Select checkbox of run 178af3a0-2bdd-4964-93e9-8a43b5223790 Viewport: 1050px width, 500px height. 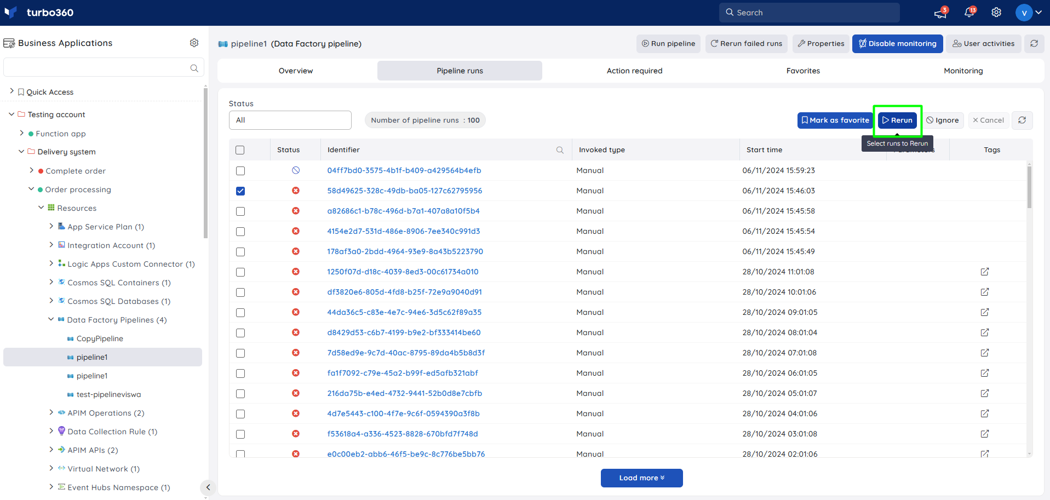pyautogui.click(x=240, y=252)
